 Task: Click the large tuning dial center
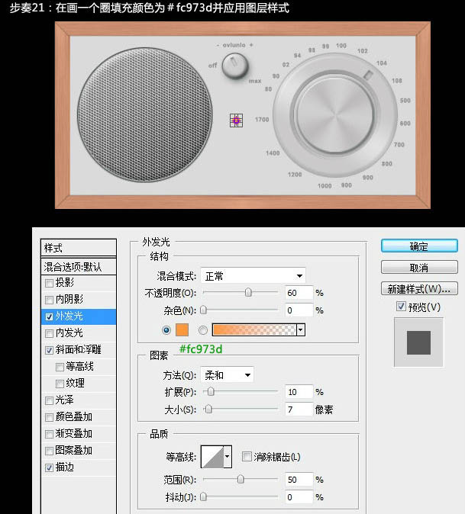click(x=335, y=115)
